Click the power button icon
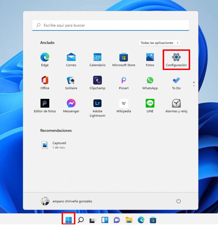This screenshot has width=218, height=226. tap(178, 201)
